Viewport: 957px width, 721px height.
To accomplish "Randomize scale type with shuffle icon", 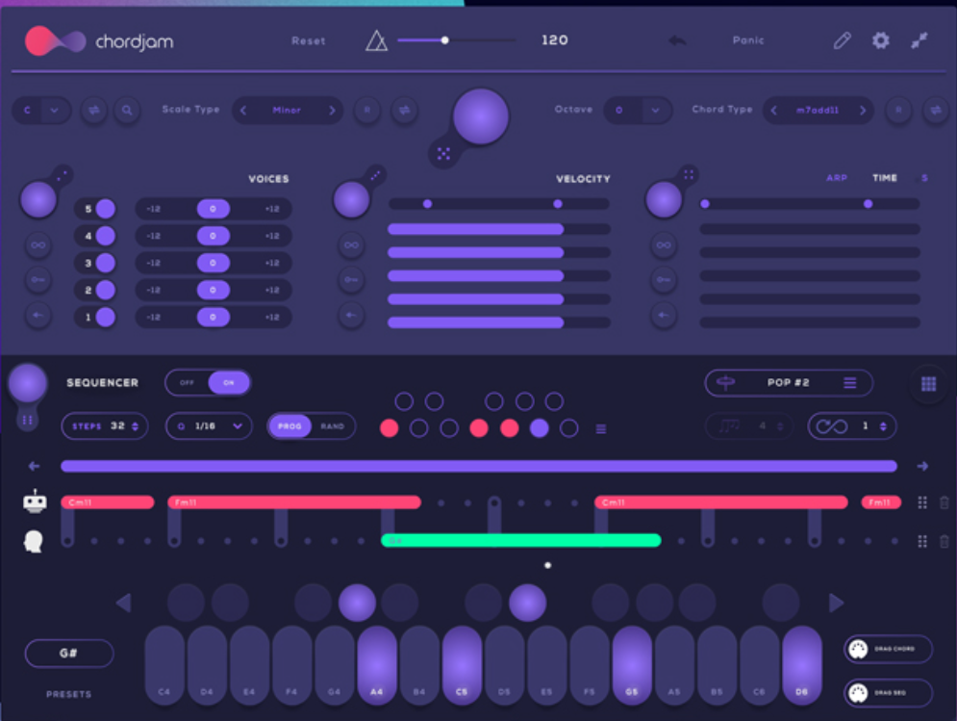I will click(404, 110).
